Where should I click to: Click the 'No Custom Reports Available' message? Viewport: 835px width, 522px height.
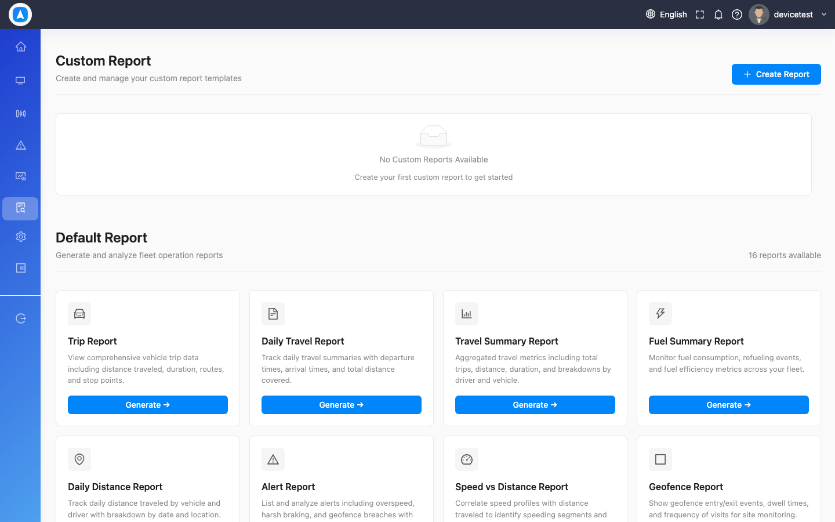click(x=434, y=159)
